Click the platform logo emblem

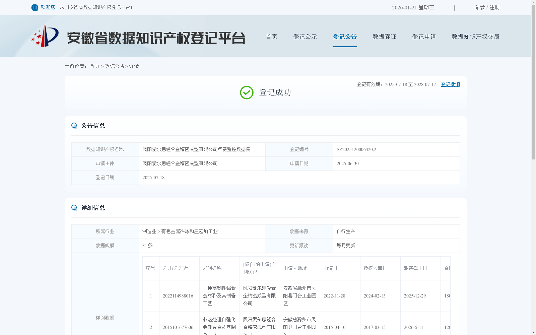click(45, 36)
